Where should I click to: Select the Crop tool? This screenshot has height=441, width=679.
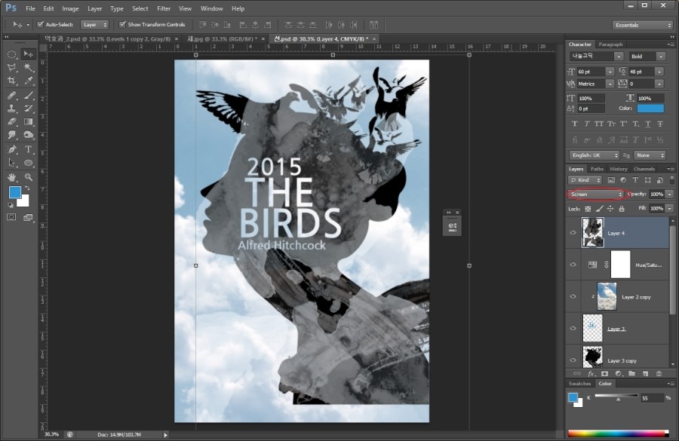point(12,81)
